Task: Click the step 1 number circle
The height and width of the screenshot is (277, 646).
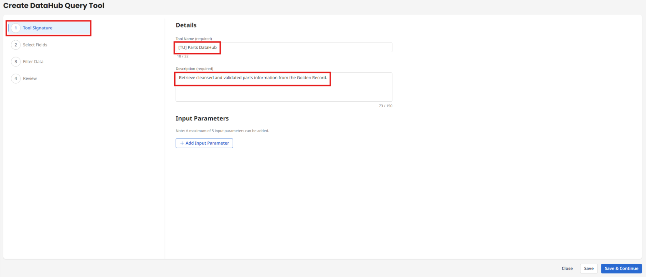Action: tap(16, 28)
